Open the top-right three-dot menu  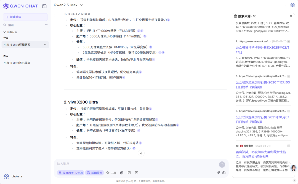286,5
